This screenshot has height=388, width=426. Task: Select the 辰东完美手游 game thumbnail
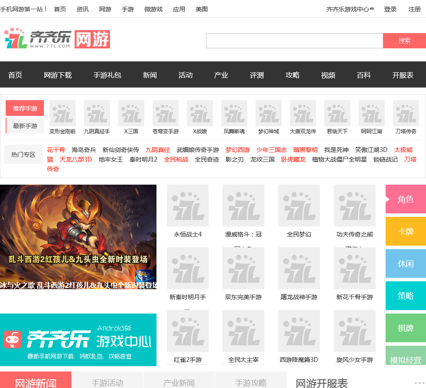[x=243, y=268]
